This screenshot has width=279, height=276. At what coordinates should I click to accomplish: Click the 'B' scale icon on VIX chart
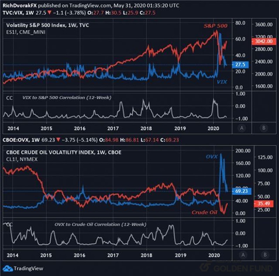[x=264, y=128]
